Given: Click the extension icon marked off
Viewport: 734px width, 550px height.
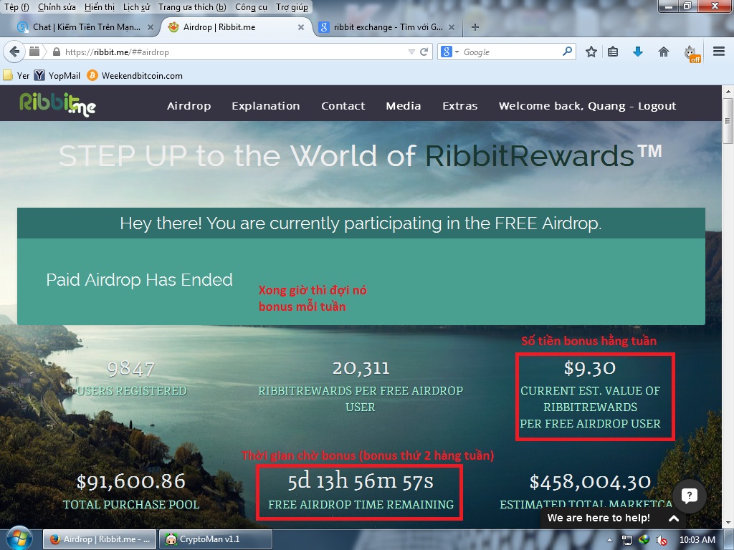Looking at the screenshot, I should pos(692,53).
